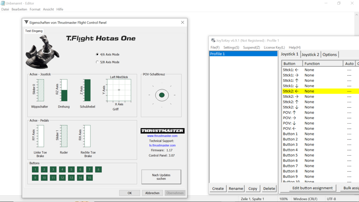
Task: Click button indicator 15 in Buttons panel
Action: (x=89, y=178)
